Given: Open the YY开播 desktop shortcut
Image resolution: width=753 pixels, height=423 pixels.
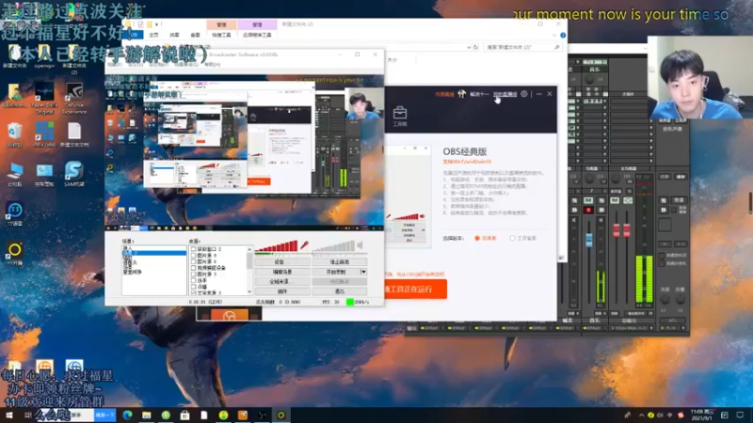Looking at the screenshot, I should [15, 254].
